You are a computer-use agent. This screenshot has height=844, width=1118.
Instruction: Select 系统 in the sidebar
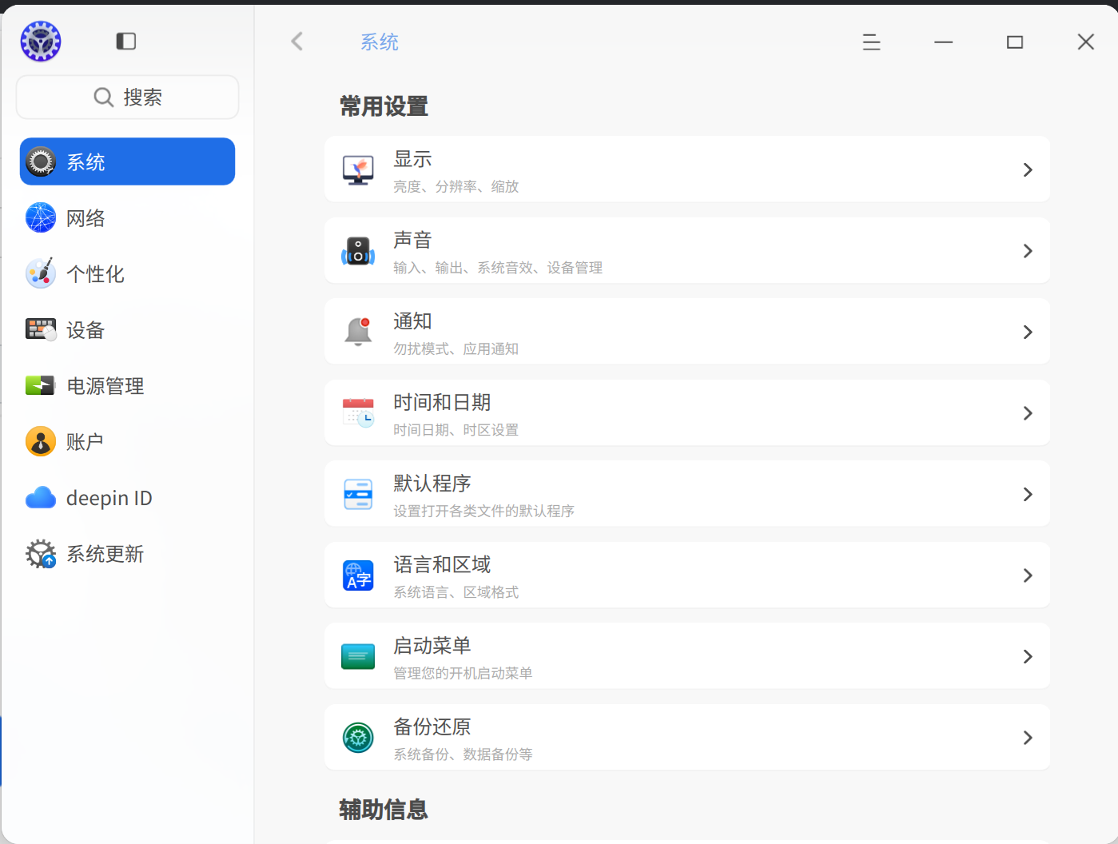coord(127,161)
